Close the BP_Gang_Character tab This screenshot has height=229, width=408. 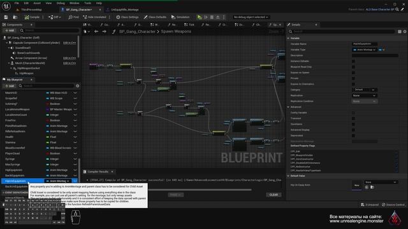click(100, 10)
